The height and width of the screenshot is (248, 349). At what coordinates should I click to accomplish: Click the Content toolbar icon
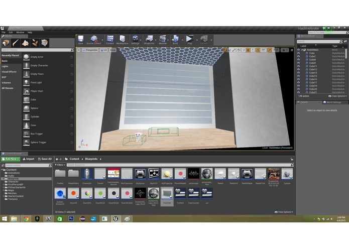[110, 39]
